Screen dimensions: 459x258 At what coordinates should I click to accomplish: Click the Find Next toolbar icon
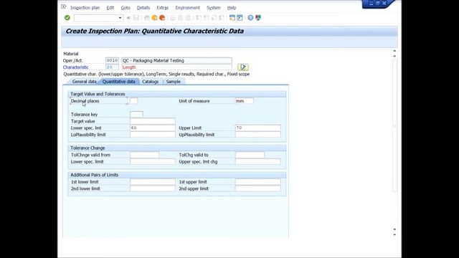coord(188,18)
